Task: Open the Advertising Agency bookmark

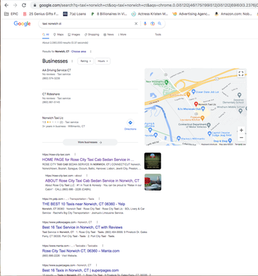Action: (191, 14)
